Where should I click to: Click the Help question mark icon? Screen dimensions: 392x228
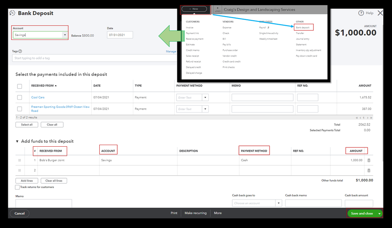point(361,13)
